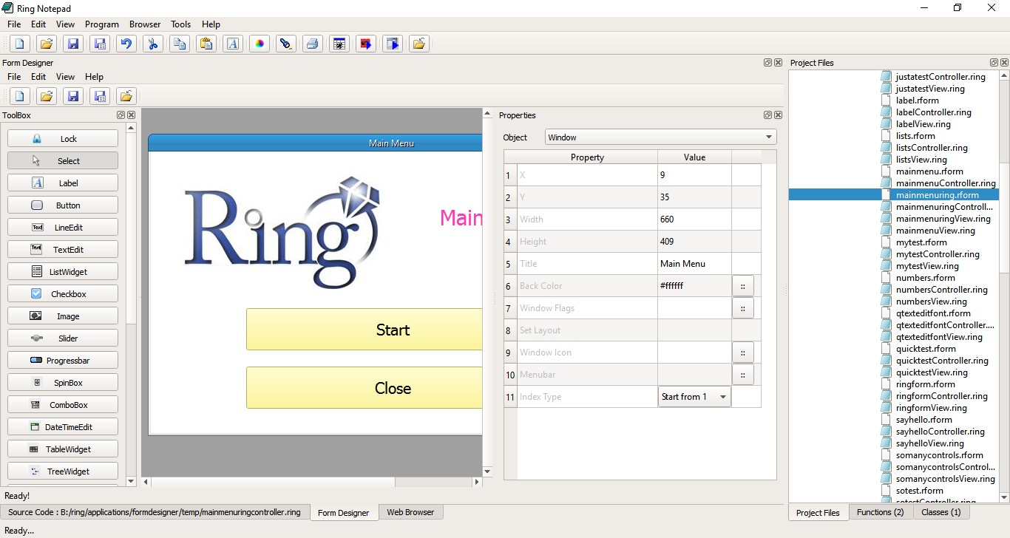Choose the Checkbox control in ToolBox
Screen dimensions: 1010x538
pos(63,293)
